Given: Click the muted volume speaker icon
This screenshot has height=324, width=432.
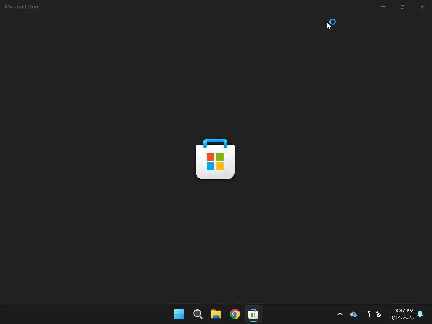Looking at the screenshot, I should pyautogui.click(x=378, y=314).
